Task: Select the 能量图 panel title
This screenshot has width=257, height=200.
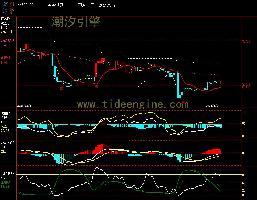Action: (6, 113)
